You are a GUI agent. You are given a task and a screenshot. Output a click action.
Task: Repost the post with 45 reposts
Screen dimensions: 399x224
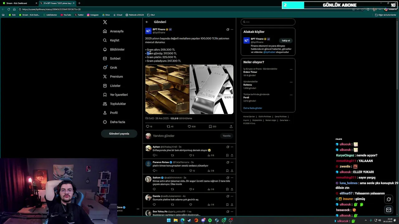(x=170, y=127)
